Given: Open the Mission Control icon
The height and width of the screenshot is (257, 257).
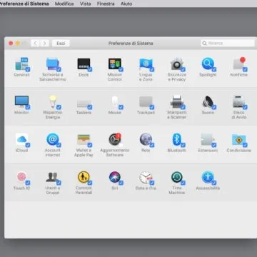Looking at the screenshot, I should (x=115, y=64).
